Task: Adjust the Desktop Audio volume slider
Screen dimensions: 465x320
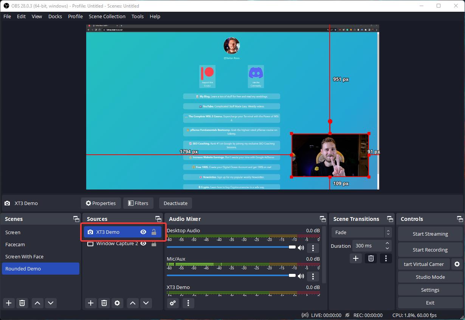Action: (292, 247)
